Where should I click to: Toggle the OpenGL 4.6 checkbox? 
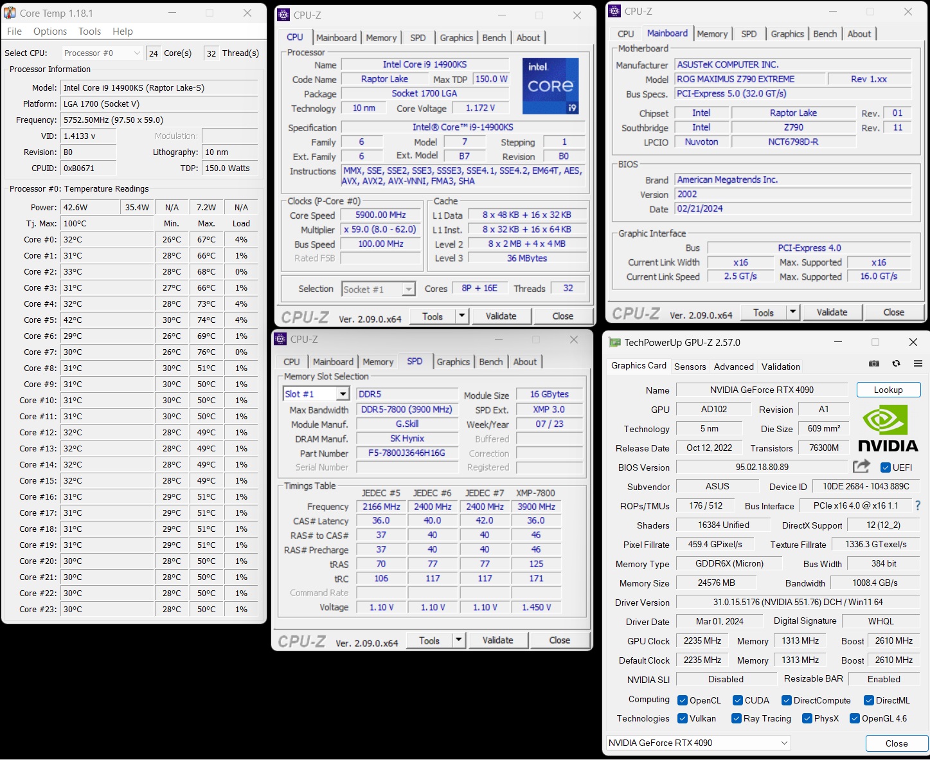[855, 718]
